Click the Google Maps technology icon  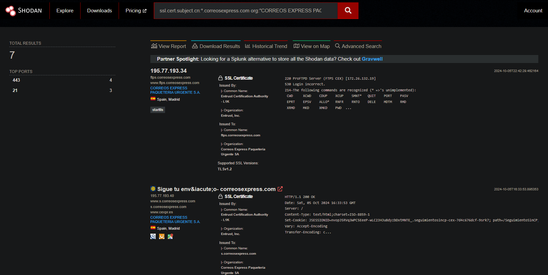(x=170, y=236)
